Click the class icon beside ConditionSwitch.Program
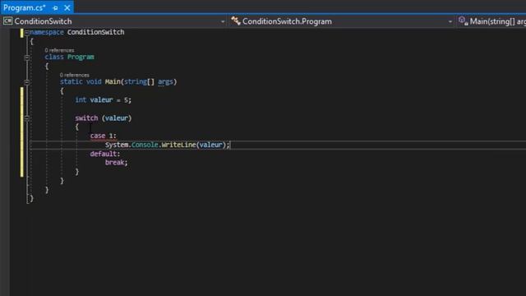Image resolution: width=526 pixels, height=296 pixels. coord(236,21)
